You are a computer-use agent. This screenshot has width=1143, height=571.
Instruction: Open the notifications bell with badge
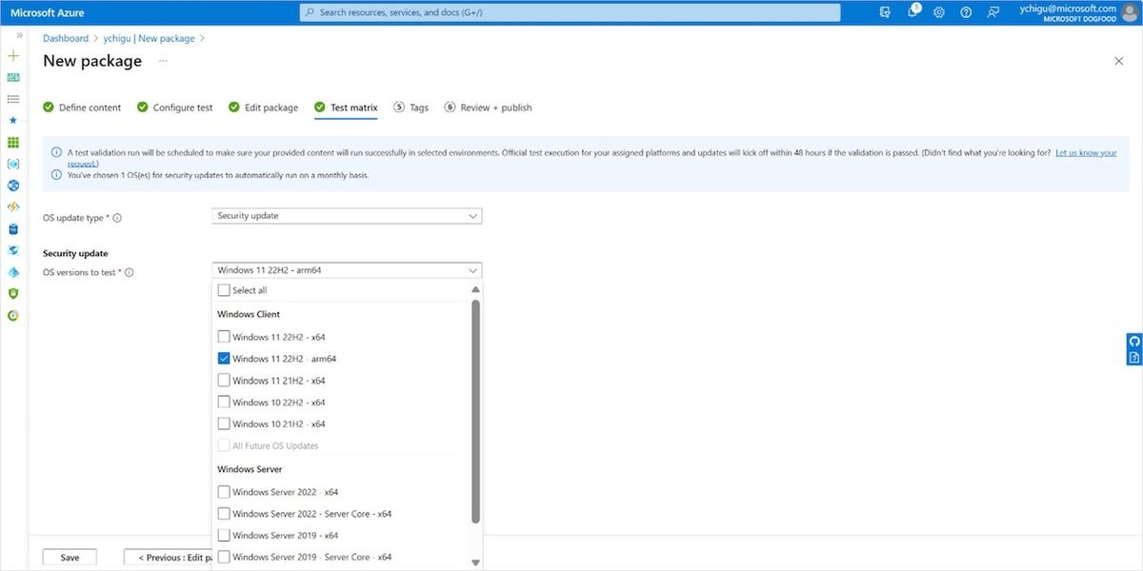(x=912, y=12)
